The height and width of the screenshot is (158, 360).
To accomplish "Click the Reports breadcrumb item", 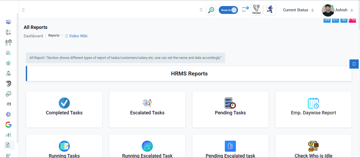I will 54,35.
